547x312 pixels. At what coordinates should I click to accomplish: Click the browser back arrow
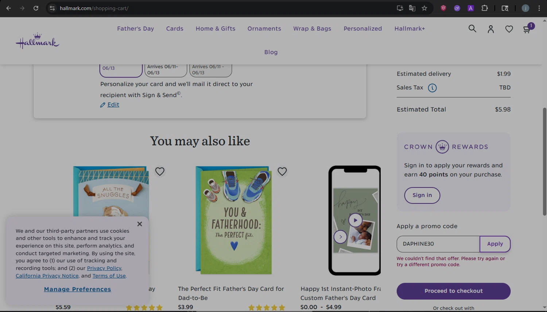[8, 8]
